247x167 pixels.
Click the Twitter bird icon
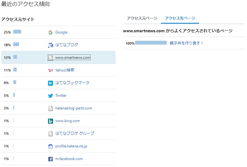click(x=51, y=96)
